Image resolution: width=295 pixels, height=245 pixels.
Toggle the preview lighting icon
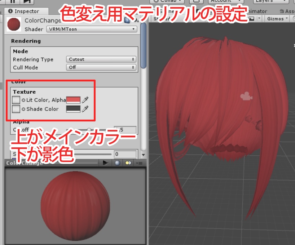128,163
